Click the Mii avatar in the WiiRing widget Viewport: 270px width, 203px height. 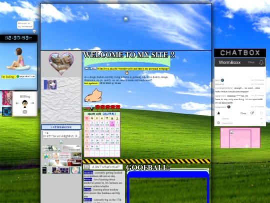[x=25, y=104]
